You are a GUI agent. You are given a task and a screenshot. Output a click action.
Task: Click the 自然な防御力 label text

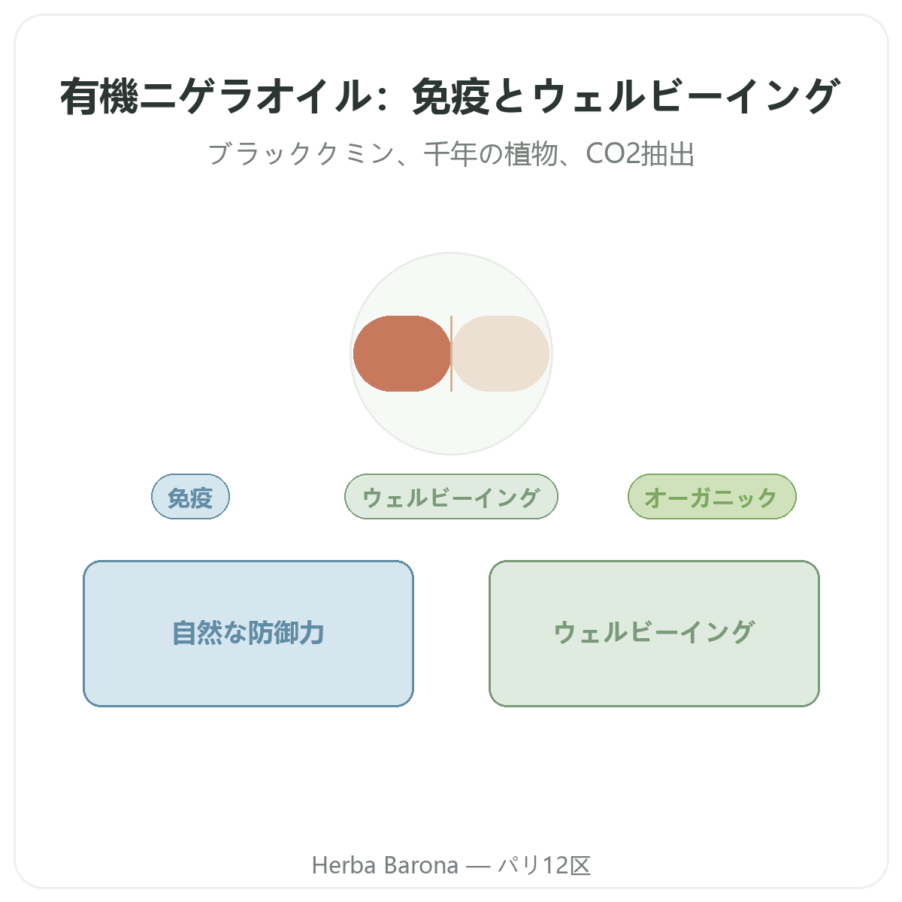point(248,633)
